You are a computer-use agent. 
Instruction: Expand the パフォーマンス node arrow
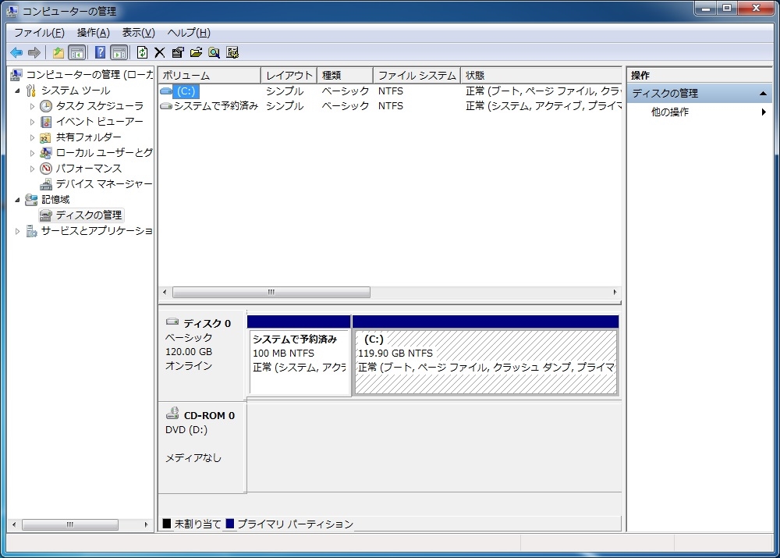pyautogui.click(x=32, y=169)
